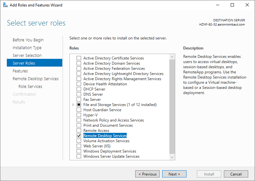255x181 pixels.
Task: Maximize the wizard window
Action: click(232, 5)
